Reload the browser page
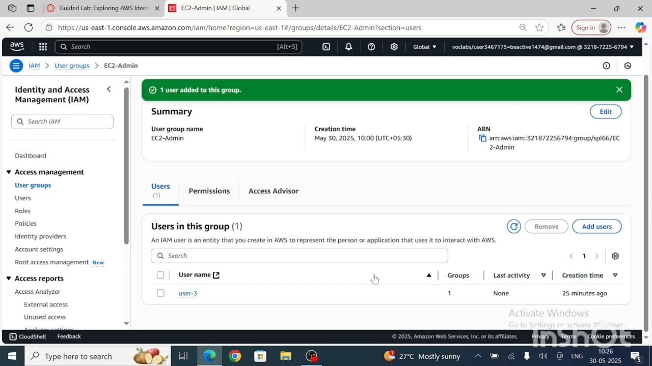Screen dimensions: 652x366 pos(29,27)
